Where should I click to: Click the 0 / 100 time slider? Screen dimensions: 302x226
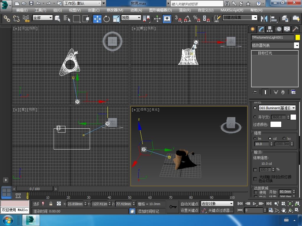(35, 189)
